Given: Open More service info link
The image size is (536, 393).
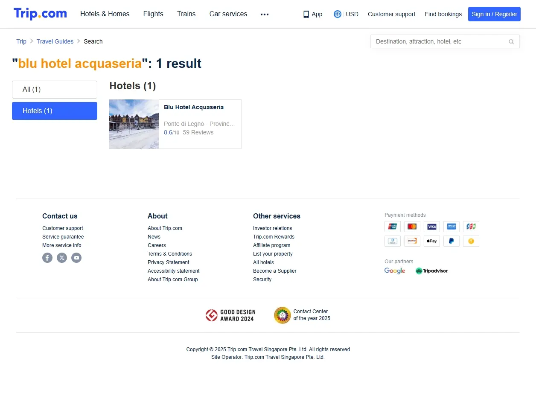Looking at the screenshot, I should coord(62,245).
